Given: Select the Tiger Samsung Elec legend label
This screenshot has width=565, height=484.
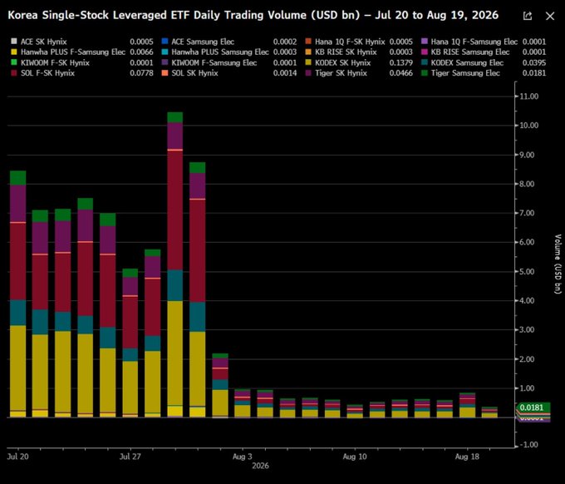Looking at the screenshot, I should pos(465,73).
